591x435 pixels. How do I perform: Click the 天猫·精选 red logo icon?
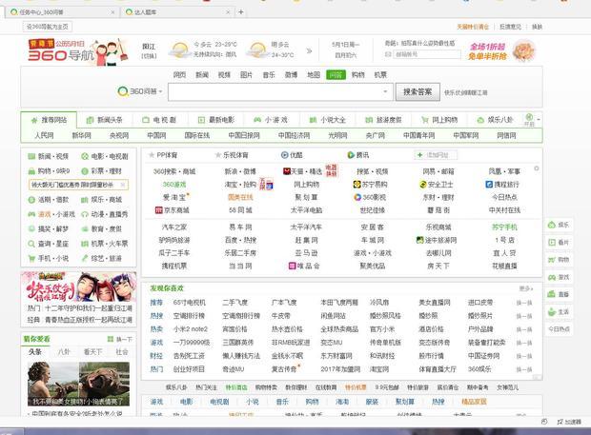[x=287, y=171]
